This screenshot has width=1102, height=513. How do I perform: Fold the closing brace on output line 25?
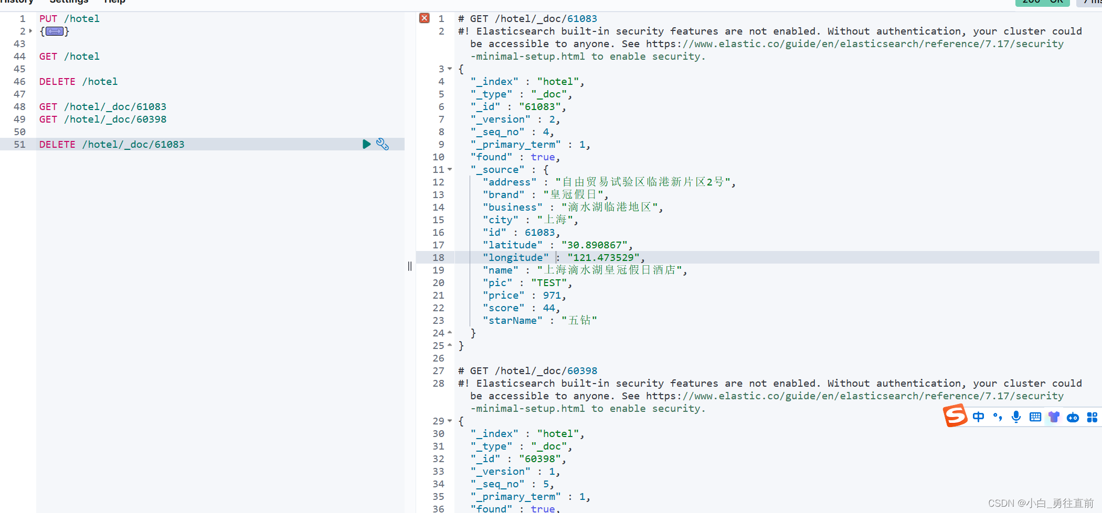coord(450,345)
